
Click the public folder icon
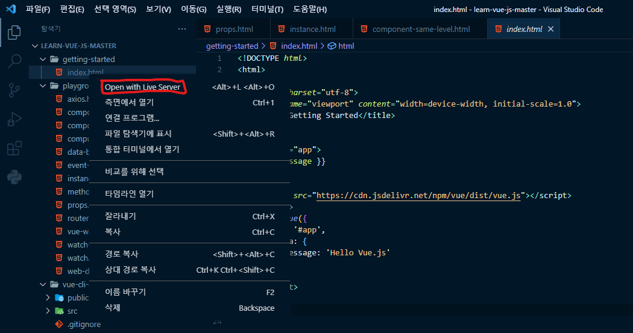click(59, 297)
